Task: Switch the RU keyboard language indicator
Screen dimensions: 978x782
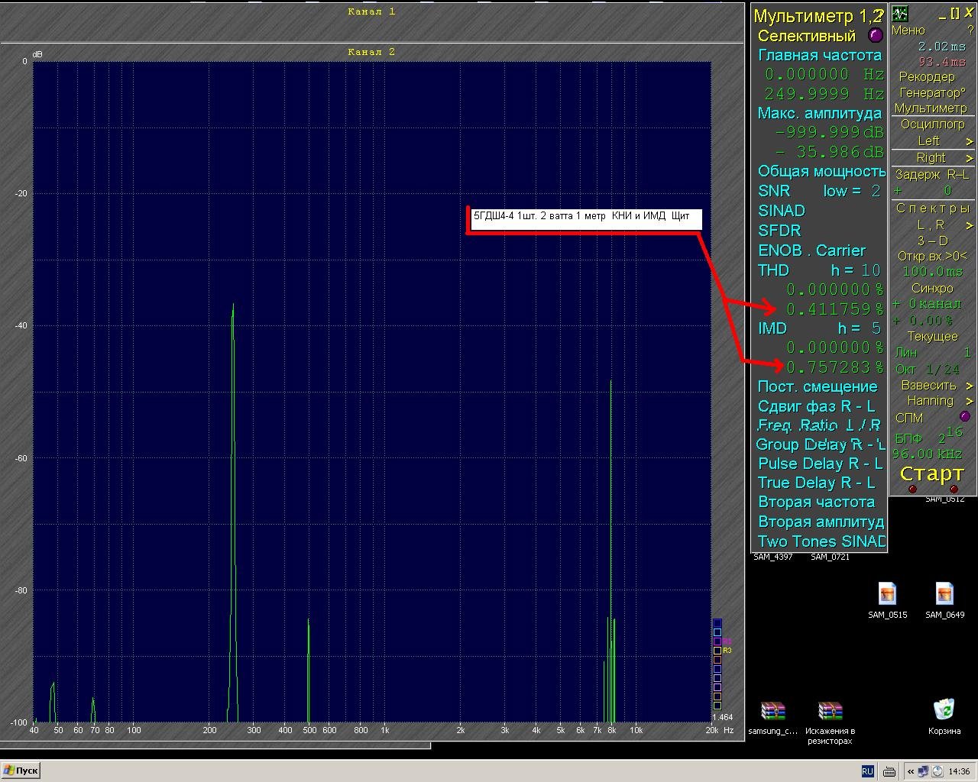Action: (867, 771)
